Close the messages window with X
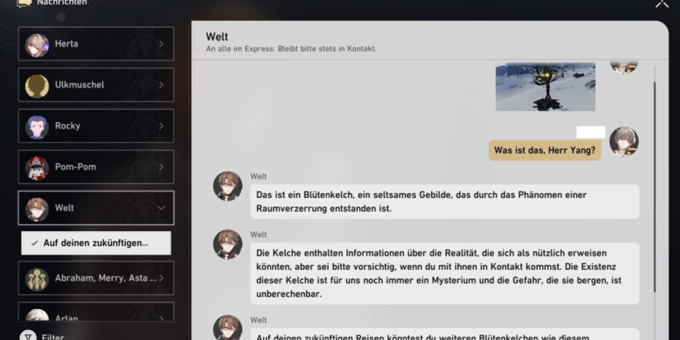The width and height of the screenshot is (680, 340). tap(661, 3)
